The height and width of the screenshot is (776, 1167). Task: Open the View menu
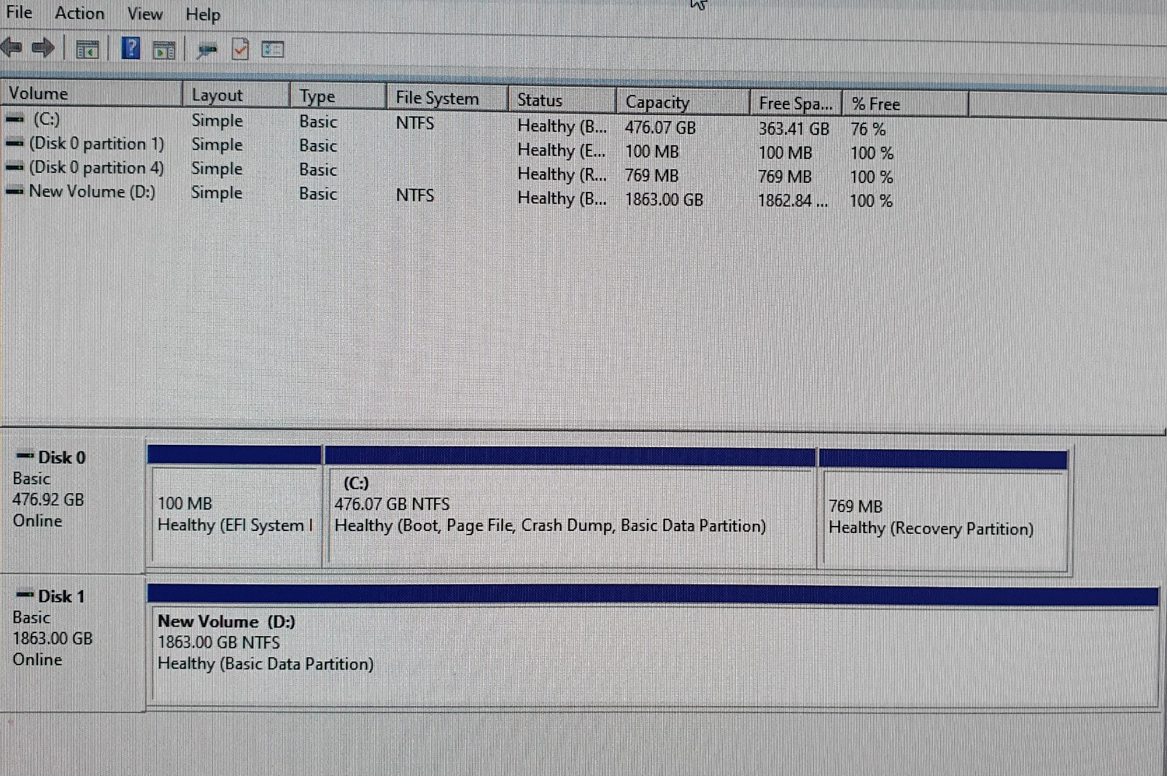[144, 14]
